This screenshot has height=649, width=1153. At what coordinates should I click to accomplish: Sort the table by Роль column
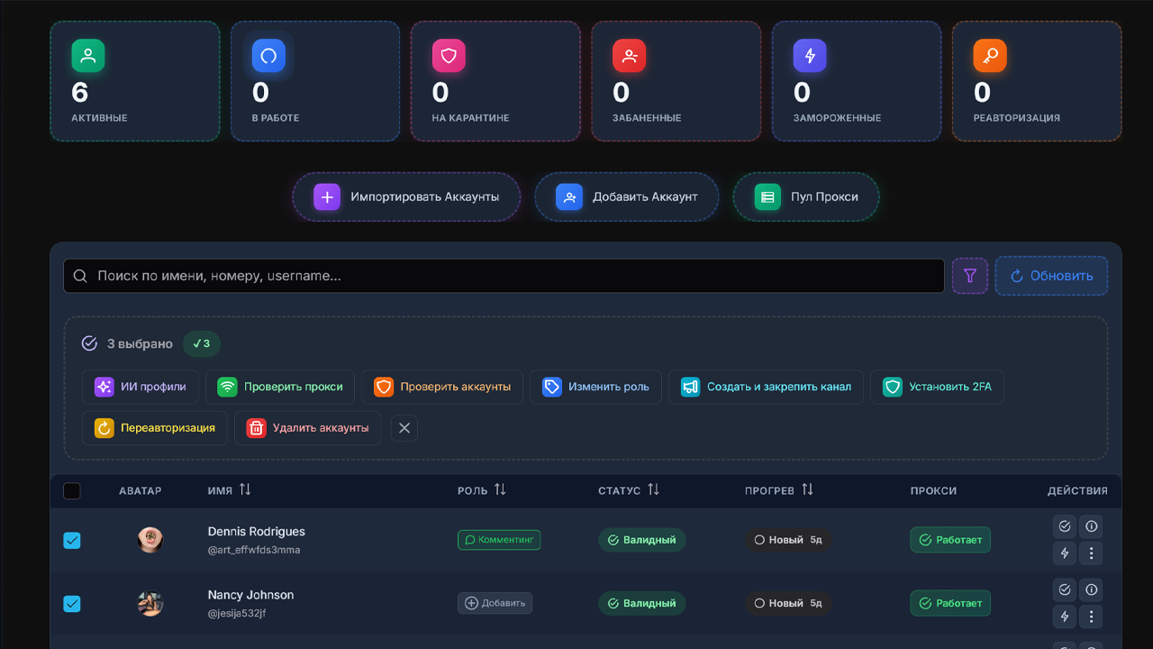pos(482,490)
